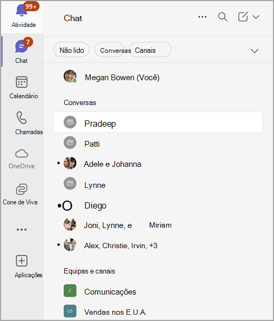Open the Calendário icon
This screenshot has height=321, width=274.
[22, 82]
